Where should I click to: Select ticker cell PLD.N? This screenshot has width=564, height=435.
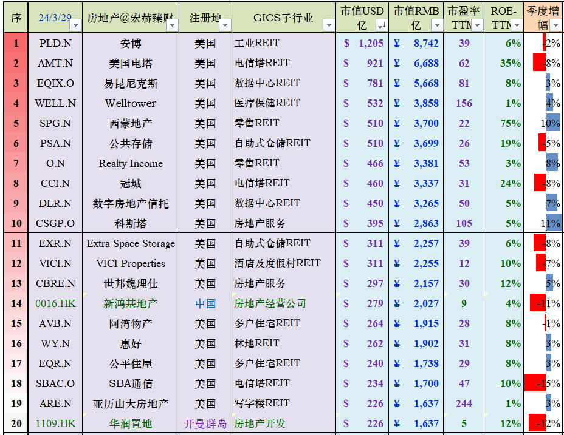click(55, 43)
